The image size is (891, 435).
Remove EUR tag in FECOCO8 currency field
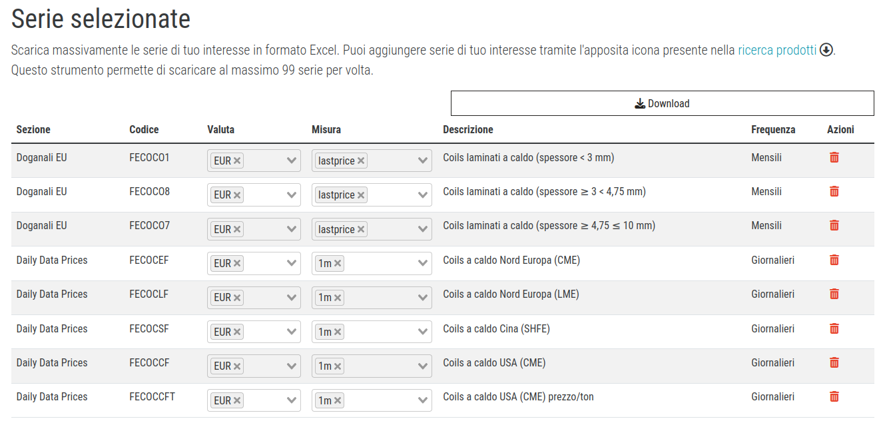pos(237,195)
